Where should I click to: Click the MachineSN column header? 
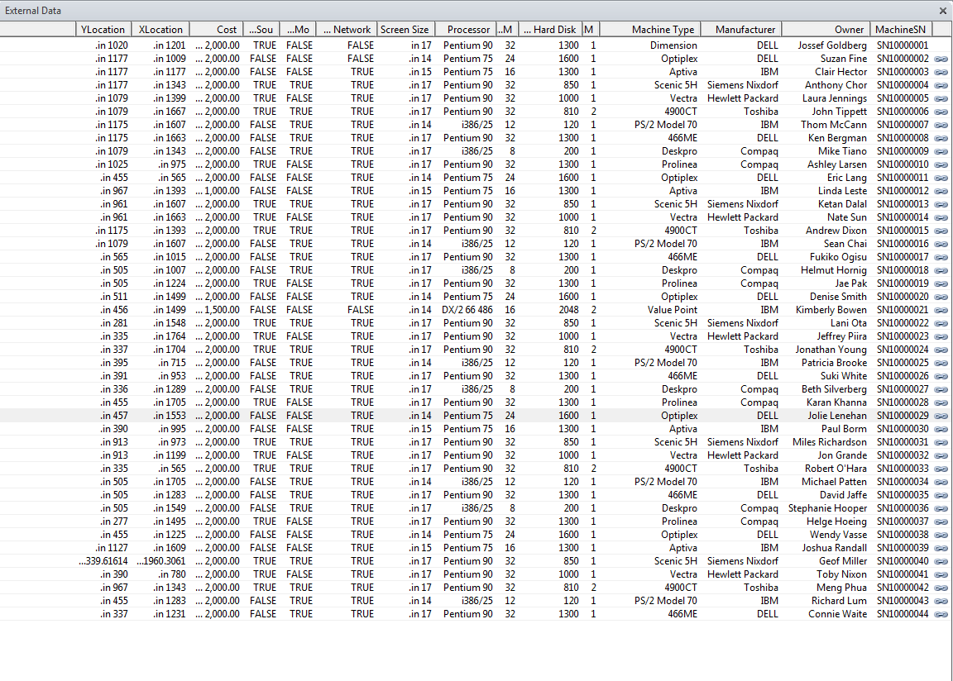coord(900,29)
